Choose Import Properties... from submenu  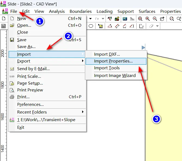pos(113,61)
